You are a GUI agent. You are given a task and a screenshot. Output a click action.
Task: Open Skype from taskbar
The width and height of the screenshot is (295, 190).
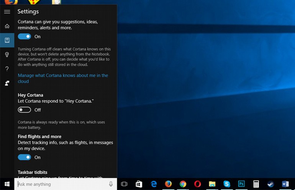tap(227, 184)
